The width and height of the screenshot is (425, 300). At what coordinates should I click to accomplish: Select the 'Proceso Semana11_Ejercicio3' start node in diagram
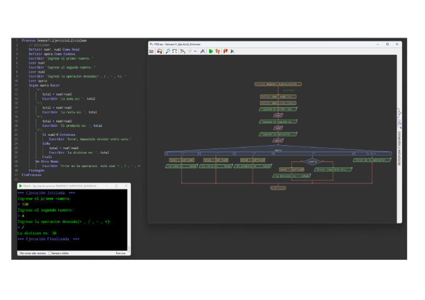click(278, 84)
